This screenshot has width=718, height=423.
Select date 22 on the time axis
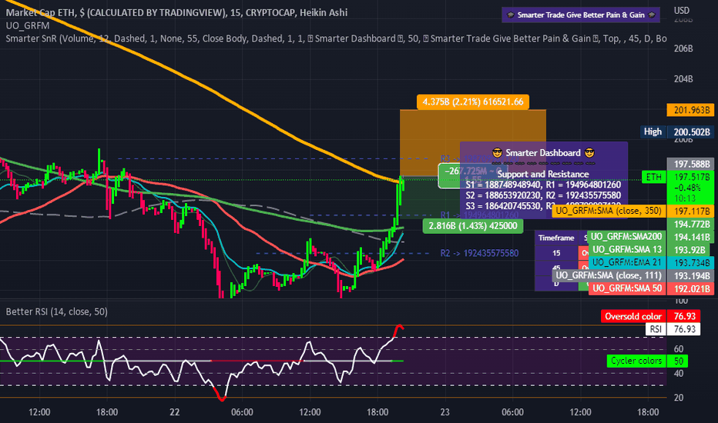(x=174, y=412)
